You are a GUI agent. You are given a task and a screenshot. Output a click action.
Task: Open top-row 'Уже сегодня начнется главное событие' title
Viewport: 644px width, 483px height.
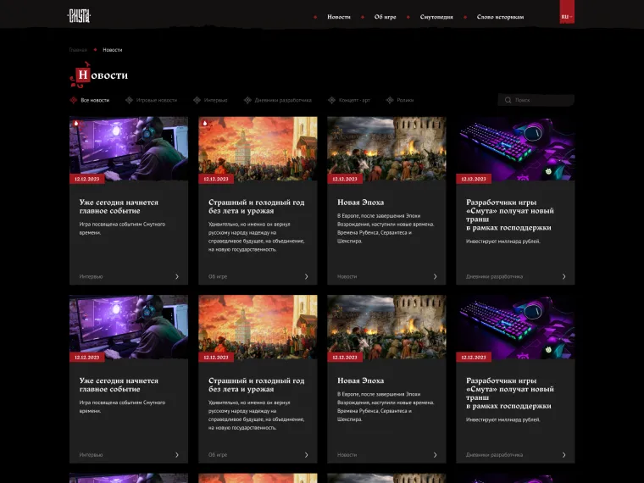click(119, 207)
